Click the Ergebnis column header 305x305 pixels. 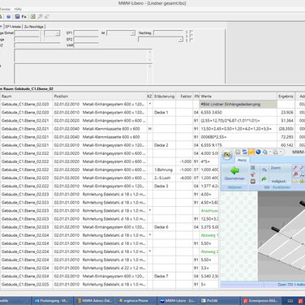(286, 97)
